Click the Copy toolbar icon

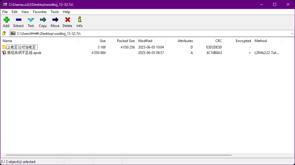pyautogui.click(x=43, y=20)
